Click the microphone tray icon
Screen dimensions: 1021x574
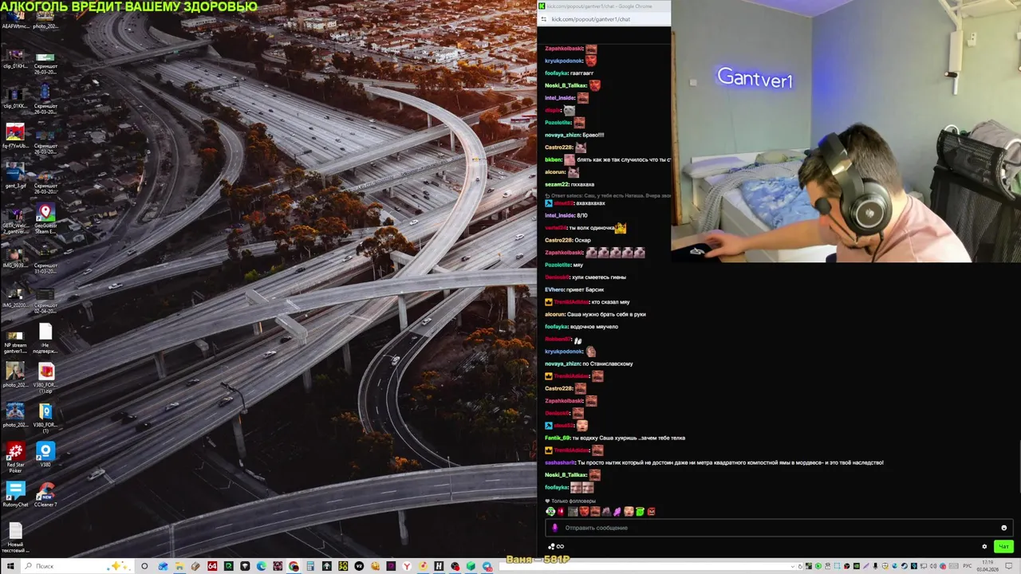(875, 566)
